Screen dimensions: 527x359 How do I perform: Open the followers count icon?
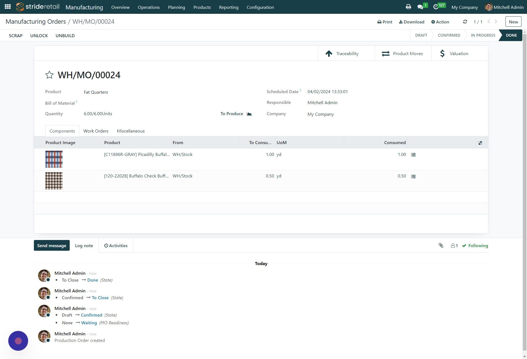coord(454,245)
